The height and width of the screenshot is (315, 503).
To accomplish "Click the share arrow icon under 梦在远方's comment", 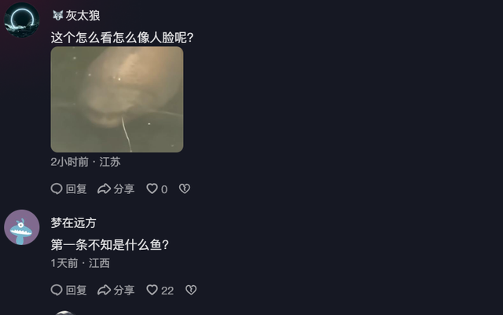I will pyautogui.click(x=104, y=290).
